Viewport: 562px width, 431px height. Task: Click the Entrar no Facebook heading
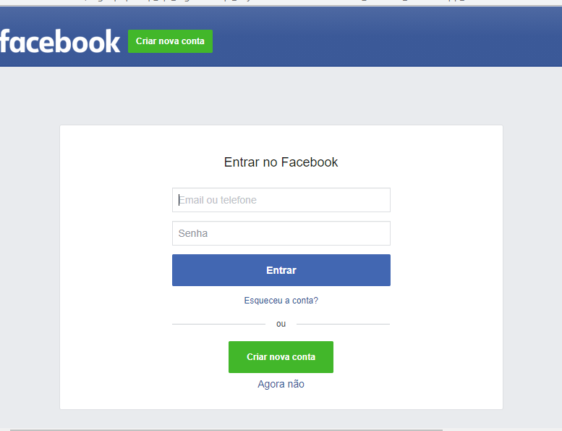(x=281, y=162)
